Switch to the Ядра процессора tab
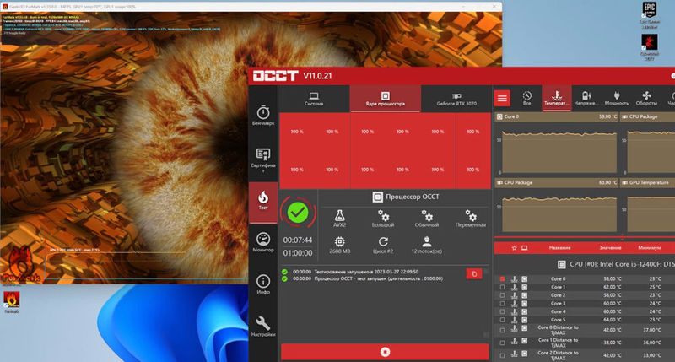Viewport: 675px width, 362px height. coord(385,99)
